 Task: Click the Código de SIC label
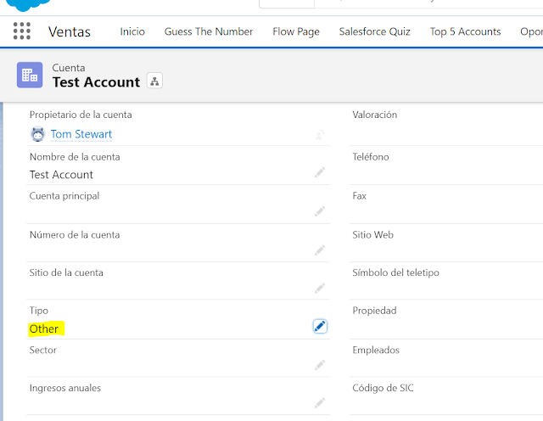click(383, 388)
